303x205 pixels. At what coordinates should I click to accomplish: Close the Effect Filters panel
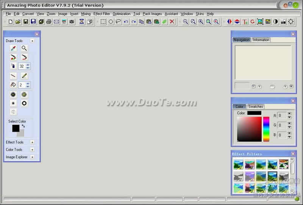(293, 154)
